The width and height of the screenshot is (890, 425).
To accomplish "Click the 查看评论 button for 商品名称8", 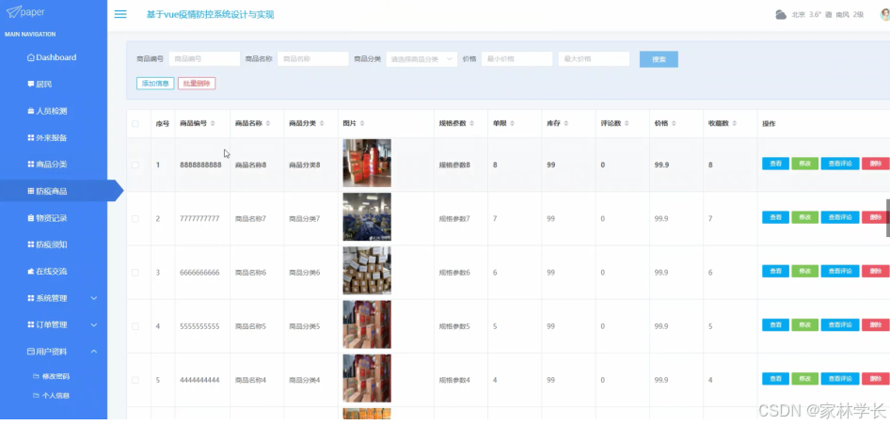I will [x=840, y=164].
